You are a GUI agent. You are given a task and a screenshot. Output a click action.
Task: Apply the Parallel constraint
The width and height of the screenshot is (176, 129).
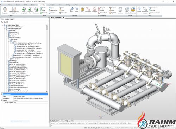click(101, 10)
